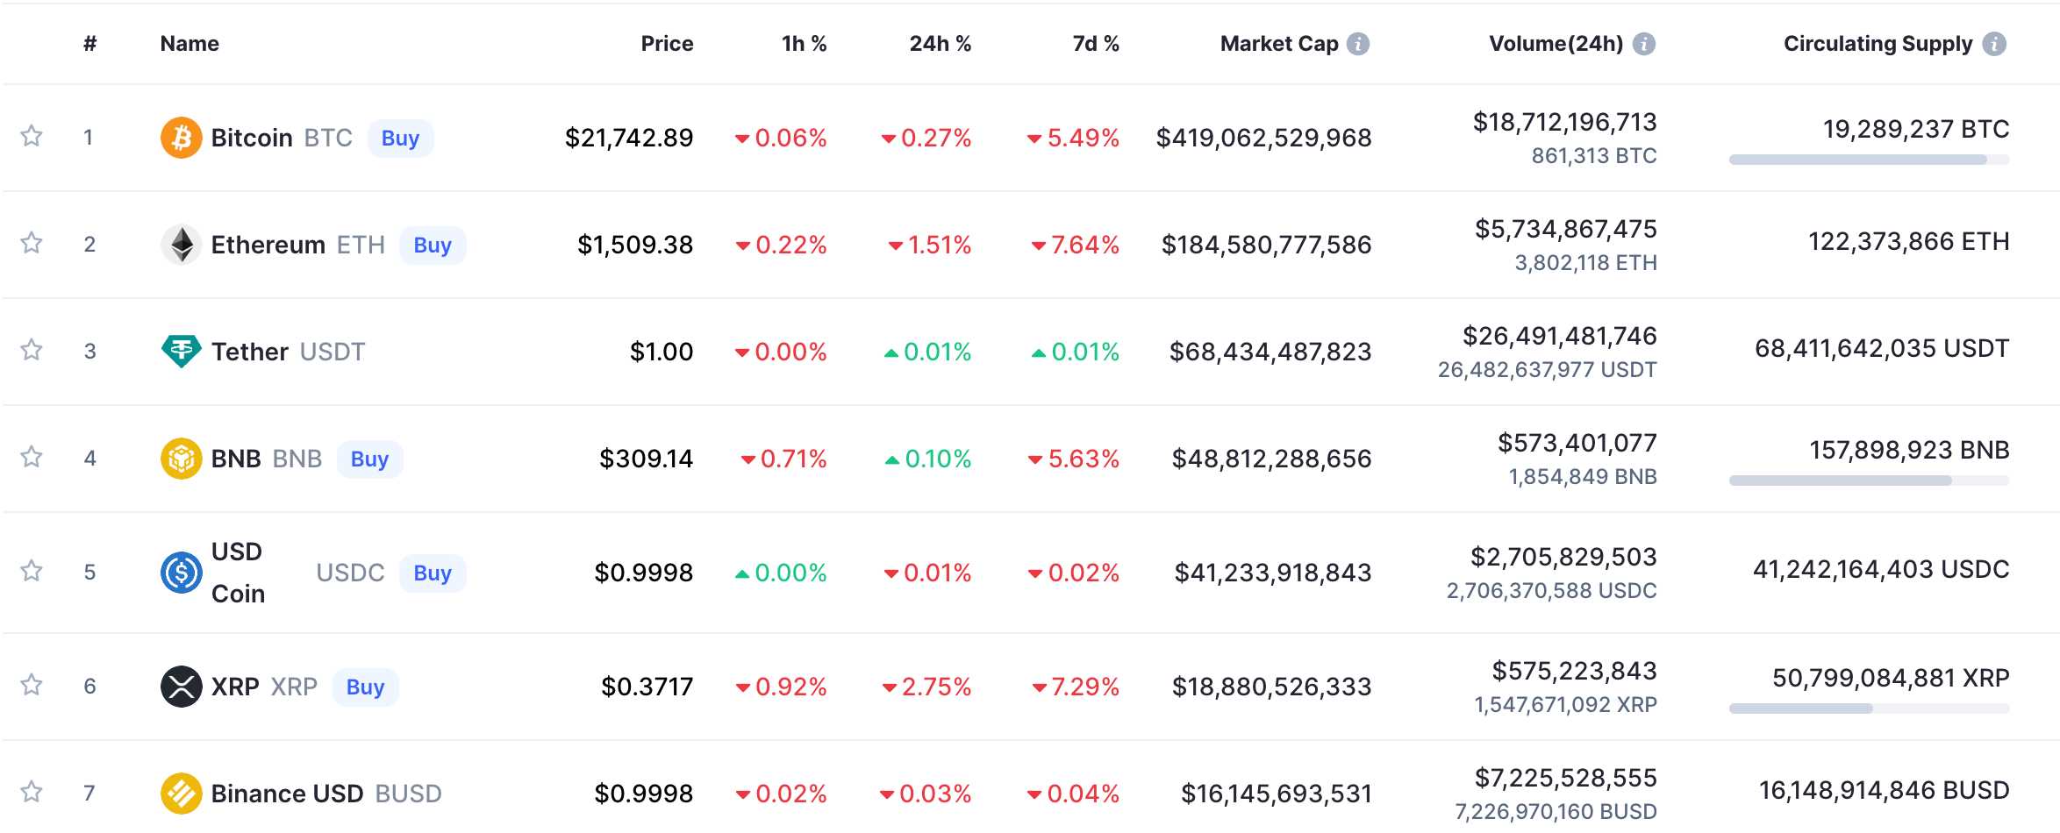Screen dimensions: 2060x833
Task: Open the Market Cap info tooltip icon
Action: (1358, 44)
